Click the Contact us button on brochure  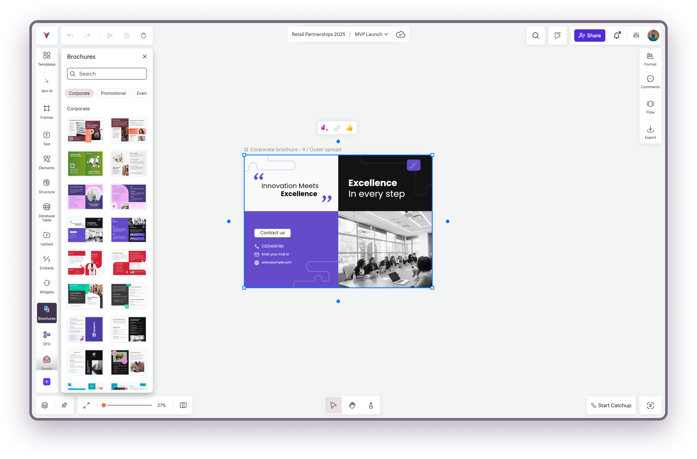[x=272, y=233]
